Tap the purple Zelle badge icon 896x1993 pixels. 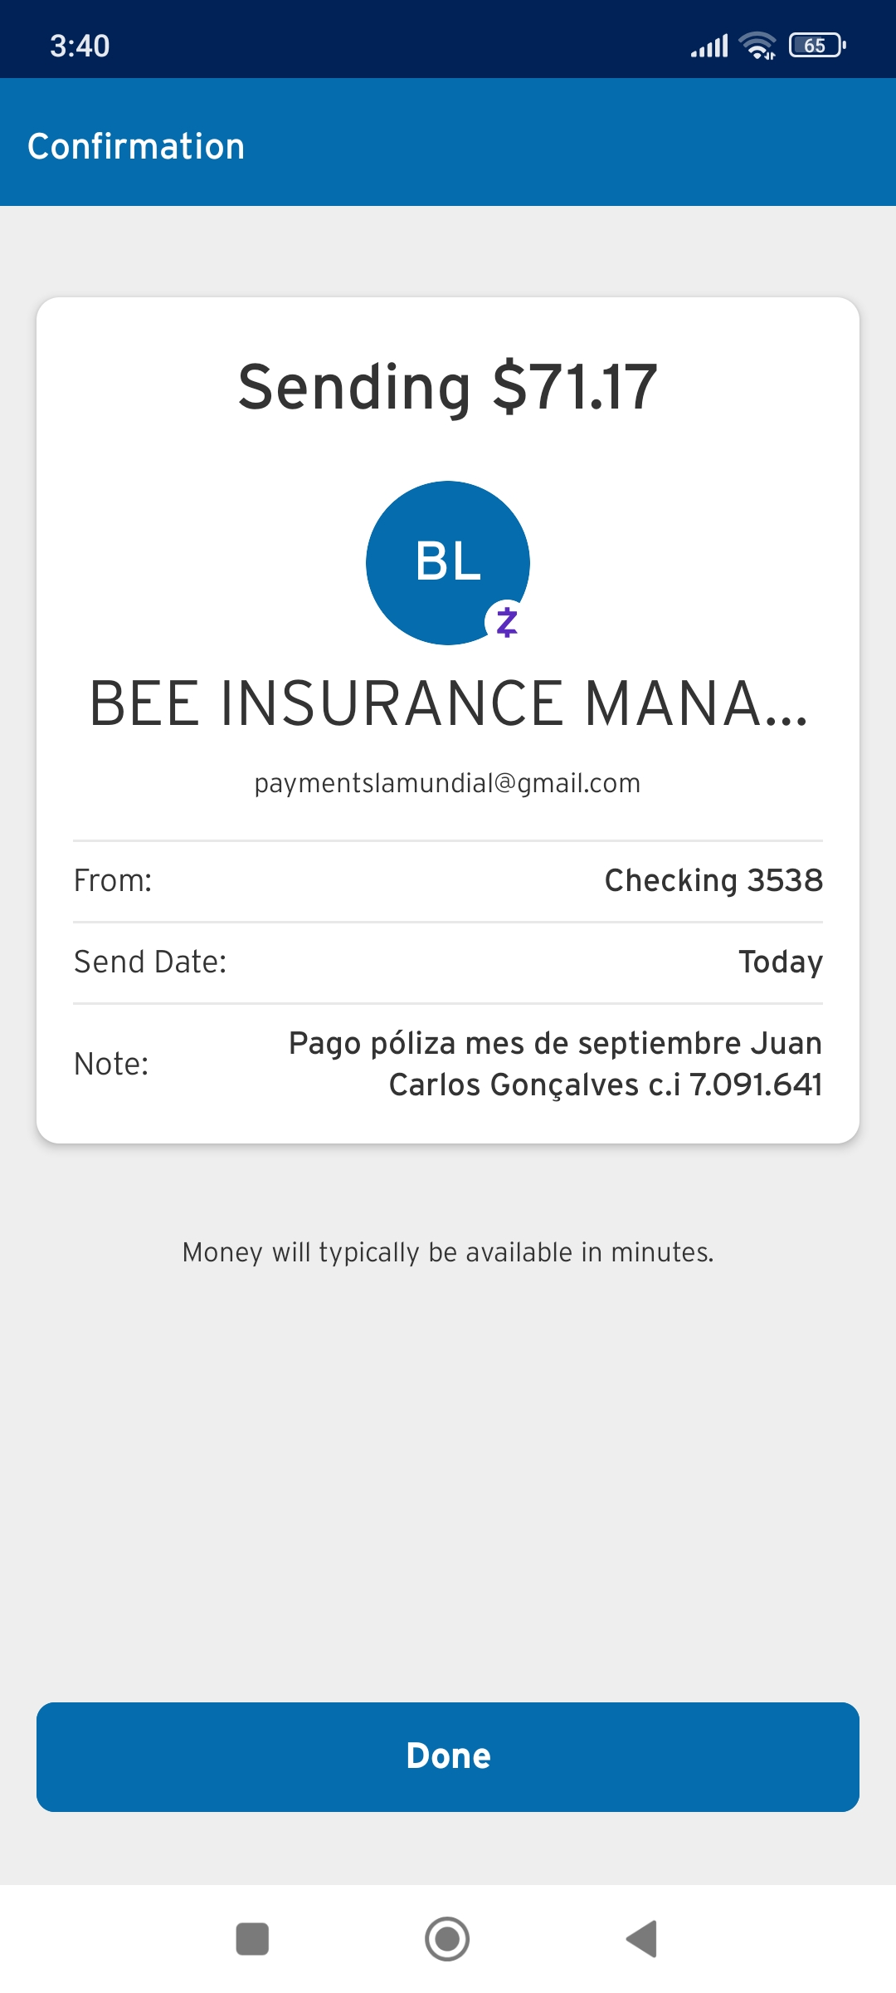(506, 621)
